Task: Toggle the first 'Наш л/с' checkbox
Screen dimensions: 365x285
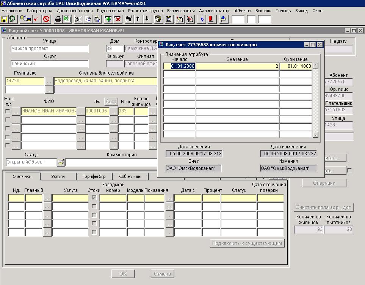Action: (x=8, y=111)
